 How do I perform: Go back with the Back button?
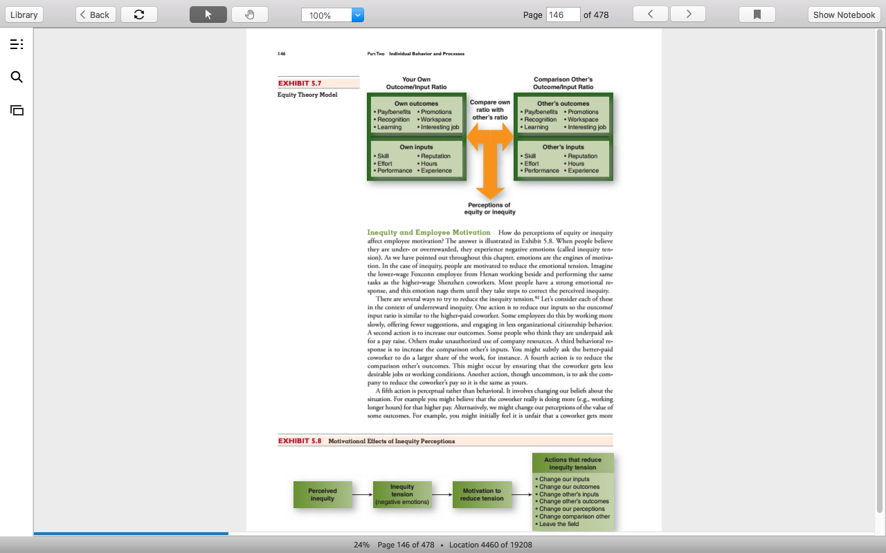coord(96,15)
